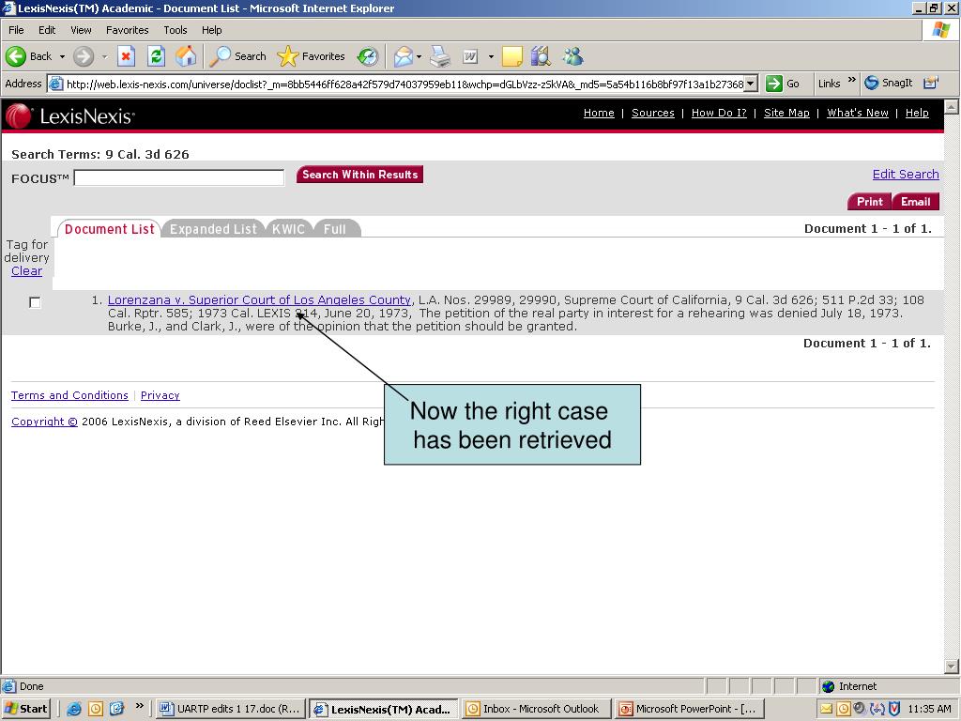This screenshot has height=721, width=961.
Task: Click the SnagIt window selector icon
Action: [x=930, y=83]
